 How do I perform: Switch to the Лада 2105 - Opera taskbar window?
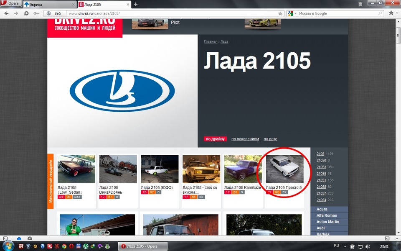143,246
